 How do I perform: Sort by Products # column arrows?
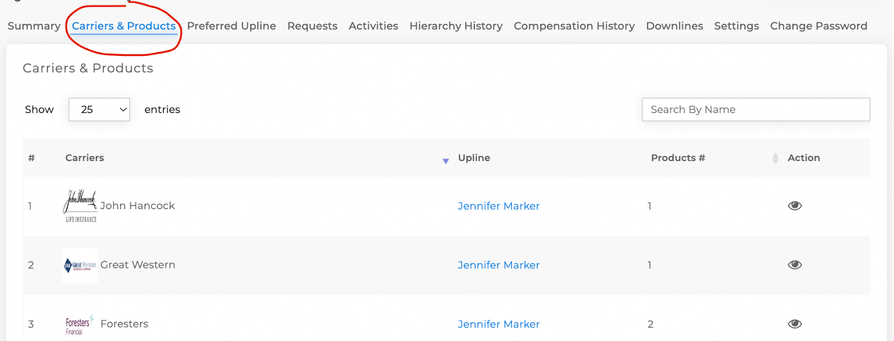point(775,158)
